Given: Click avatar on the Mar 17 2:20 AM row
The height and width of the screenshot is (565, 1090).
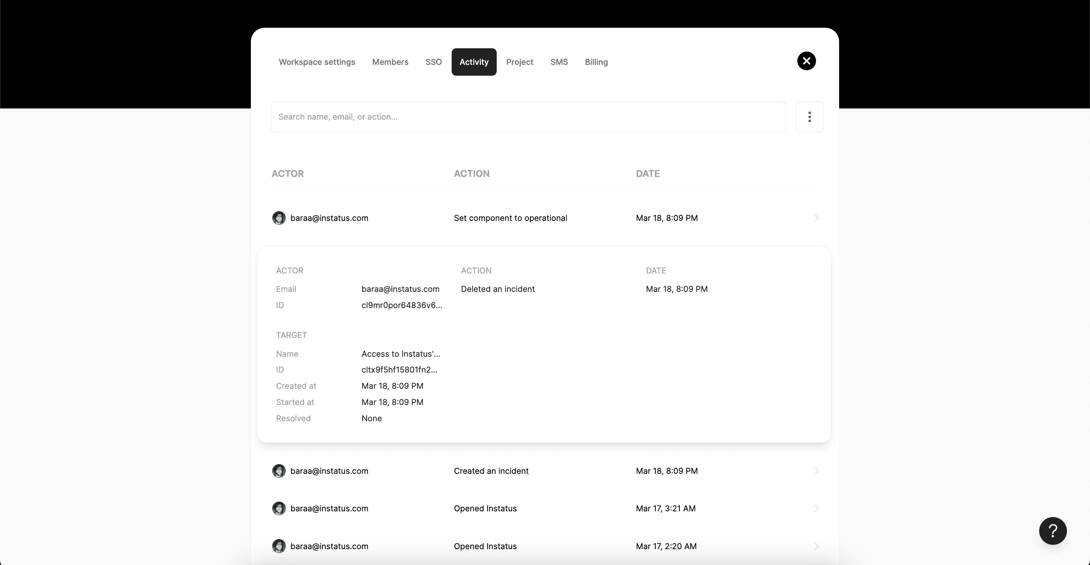Looking at the screenshot, I should point(278,546).
